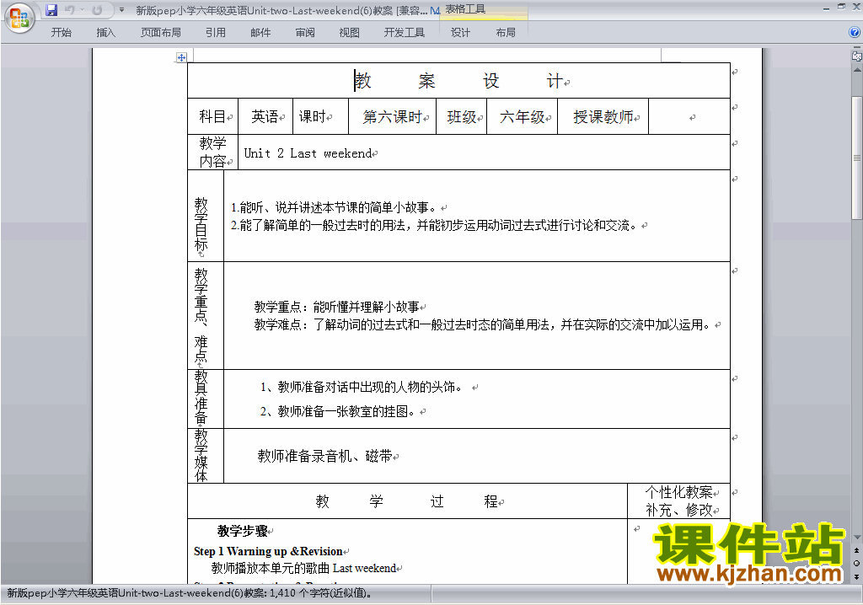Click the 教师准备录音机、磁带 text

324,456
